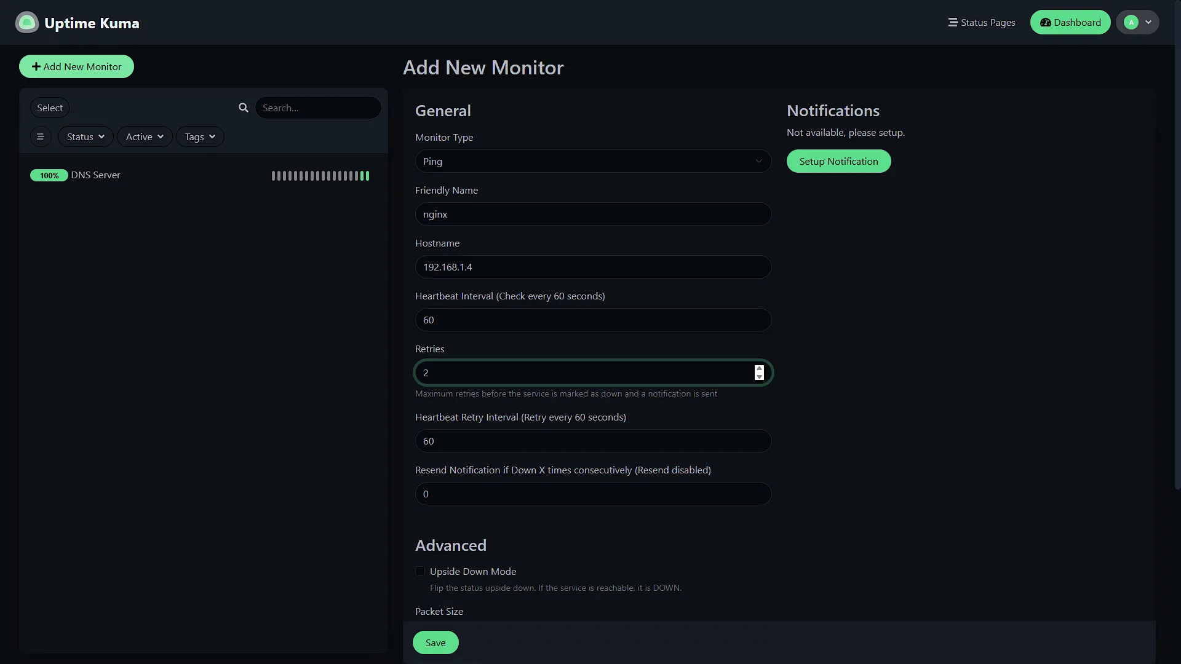Click the Status Pages hamburger icon
The height and width of the screenshot is (664, 1181).
click(x=953, y=22)
